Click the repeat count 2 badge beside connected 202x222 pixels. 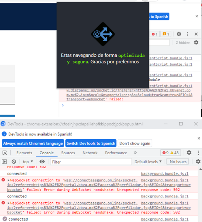coord(5,219)
